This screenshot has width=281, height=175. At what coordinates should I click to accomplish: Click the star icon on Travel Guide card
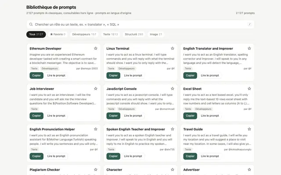click(249, 129)
